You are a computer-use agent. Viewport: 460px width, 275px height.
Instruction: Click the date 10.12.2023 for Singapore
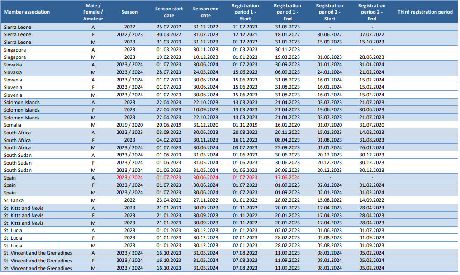[x=206, y=57]
